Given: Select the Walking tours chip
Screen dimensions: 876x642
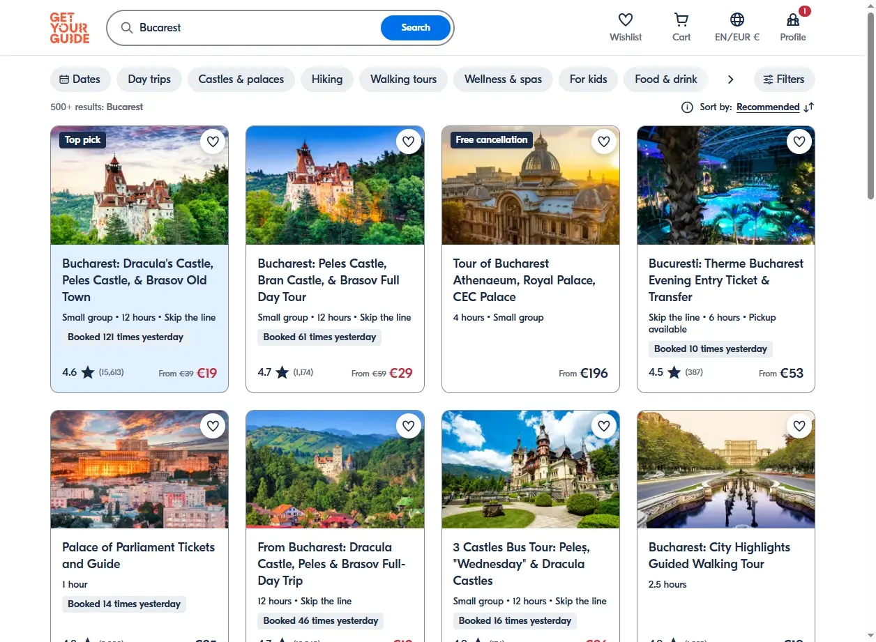Looking at the screenshot, I should click(403, 79).
